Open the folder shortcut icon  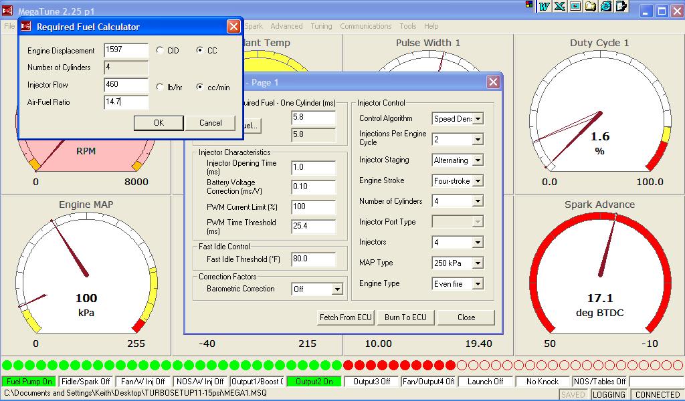[x=590, y=6]
